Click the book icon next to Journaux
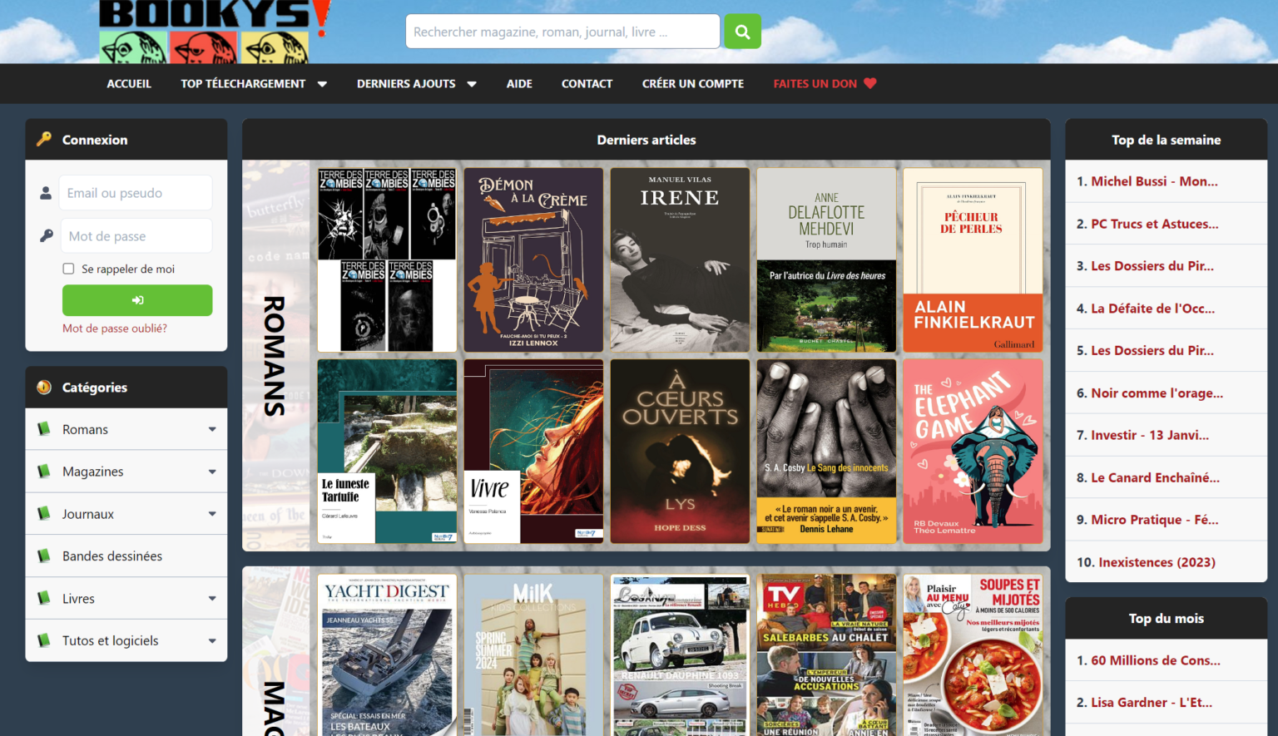1278x736 pixels. pyautogui.click(x=44, y=514)
